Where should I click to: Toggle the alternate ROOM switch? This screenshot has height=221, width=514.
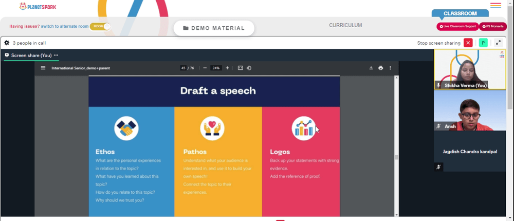[x=100, y=27]
